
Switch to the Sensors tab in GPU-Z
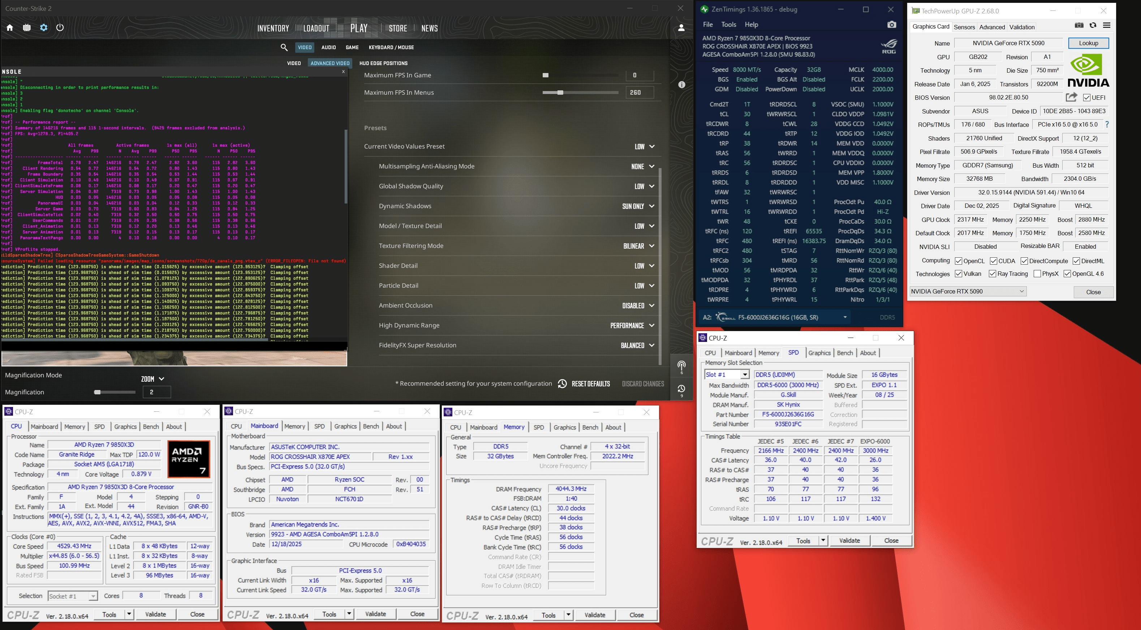(964, 27)
